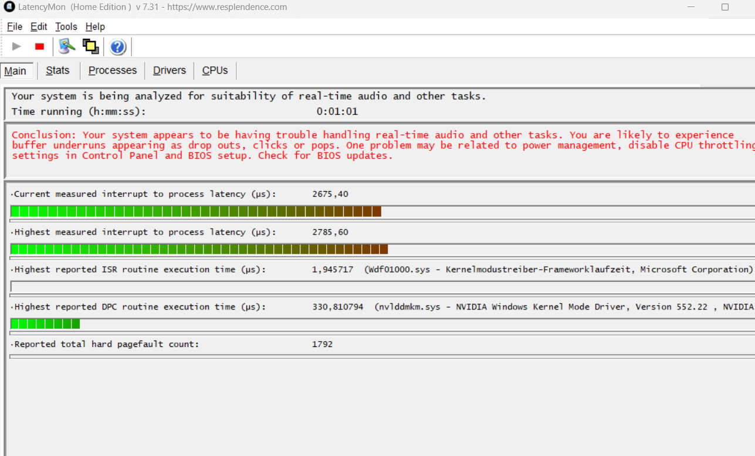Open the Edit menu
755x456 pixels.
[x=39, y=26]
